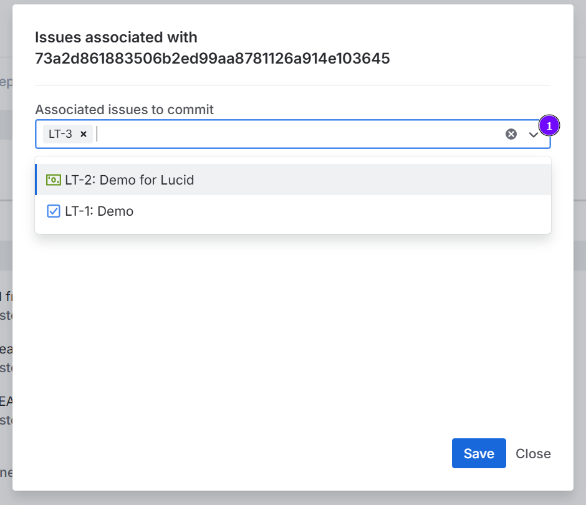
Task: Click the commit hash starting with 73a2d86
Action: tap(212, 59)
